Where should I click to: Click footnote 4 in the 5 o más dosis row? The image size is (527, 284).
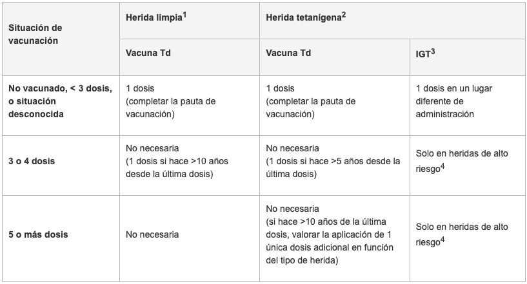pos(442,240)
